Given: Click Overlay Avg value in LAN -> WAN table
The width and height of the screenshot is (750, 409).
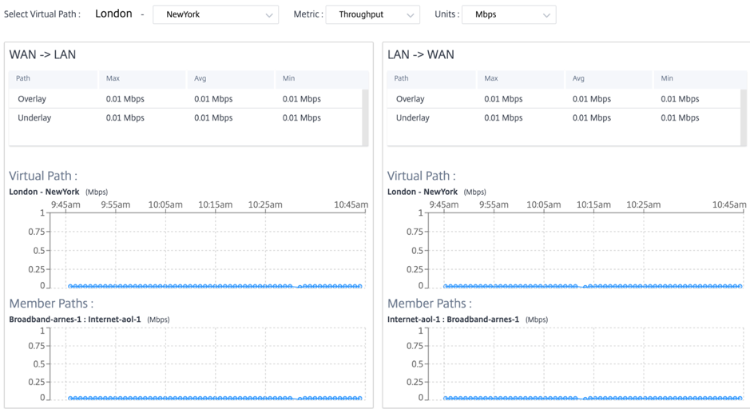Looking at the screenshot, I should (592, 99).
